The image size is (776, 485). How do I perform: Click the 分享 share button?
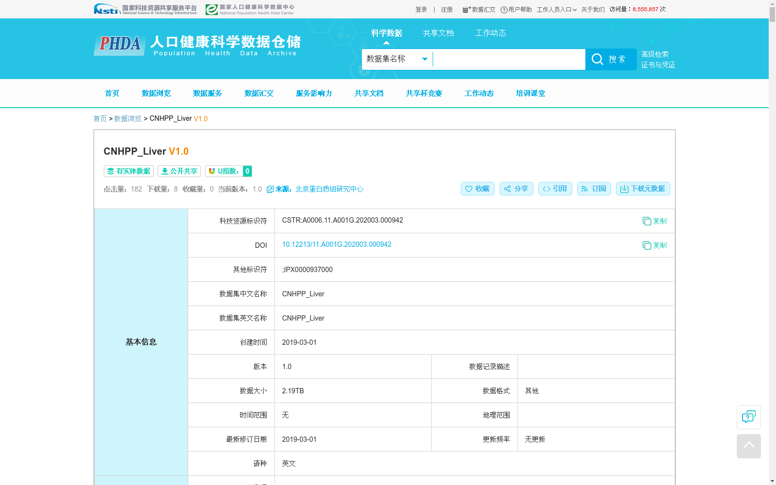[x=516, y=189]
